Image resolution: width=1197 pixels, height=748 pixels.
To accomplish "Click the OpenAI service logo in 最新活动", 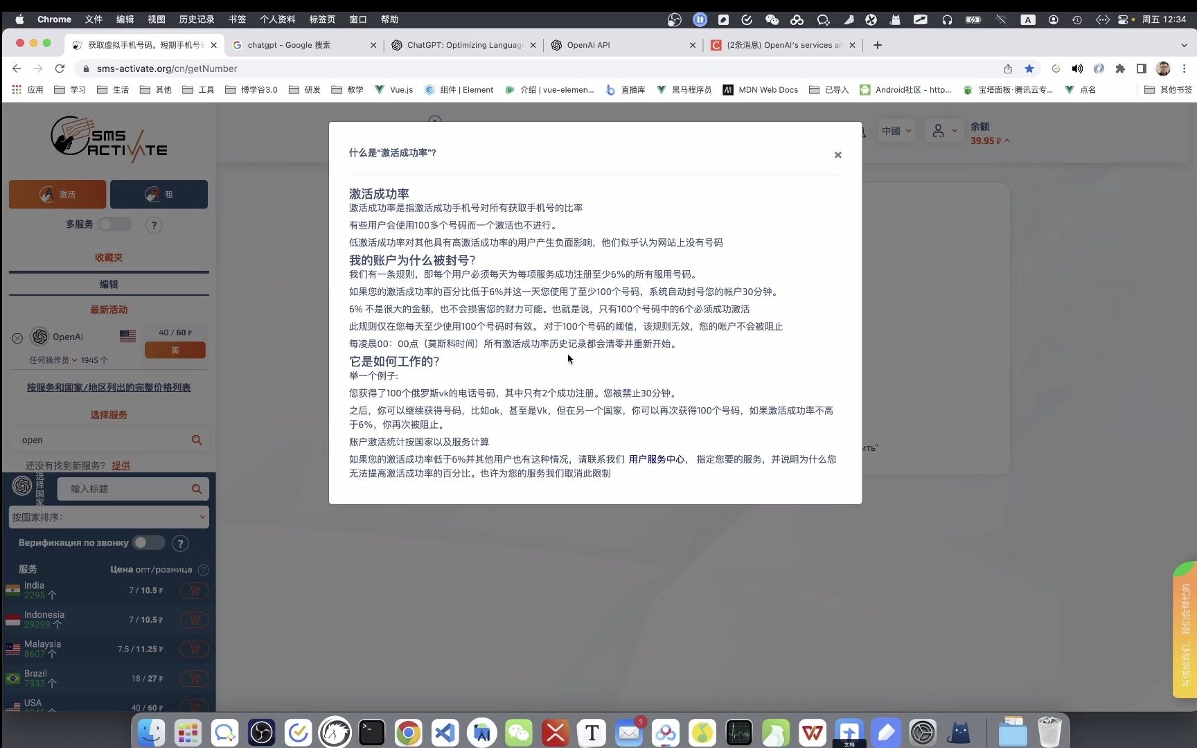I will point(38,337).
